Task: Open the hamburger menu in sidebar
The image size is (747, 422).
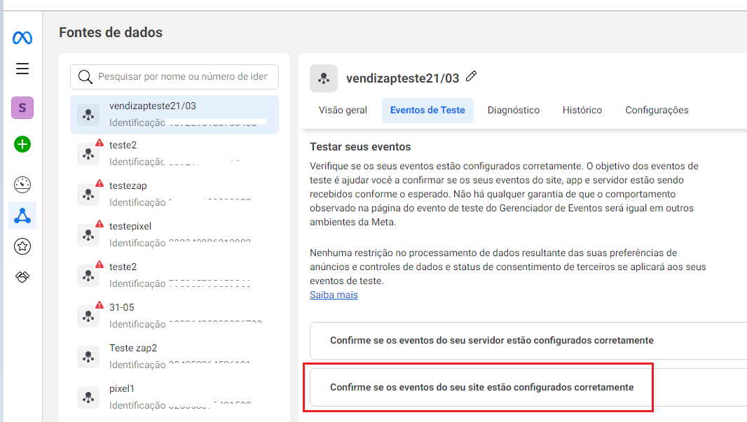Action: (x=22, y=69)
